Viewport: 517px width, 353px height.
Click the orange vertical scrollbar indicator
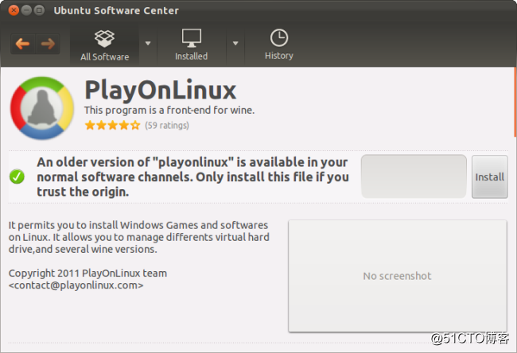tap(515, 102)
